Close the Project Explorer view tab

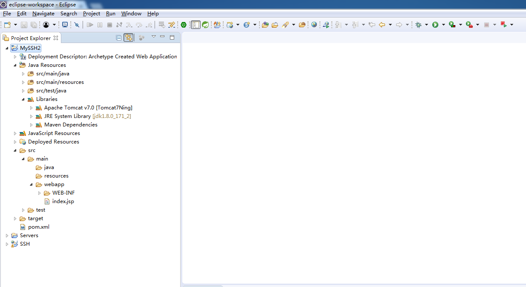[56, 38]
